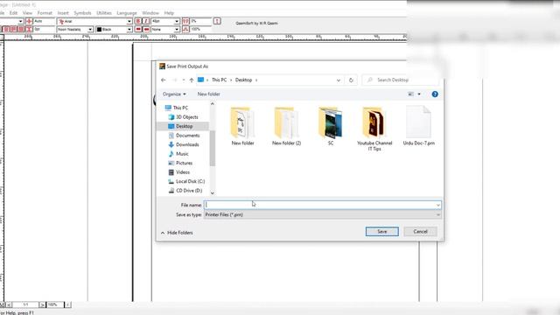Select Pictures in the navigation tree
Screen dimensions: 560x315
(x=180, y=164)
